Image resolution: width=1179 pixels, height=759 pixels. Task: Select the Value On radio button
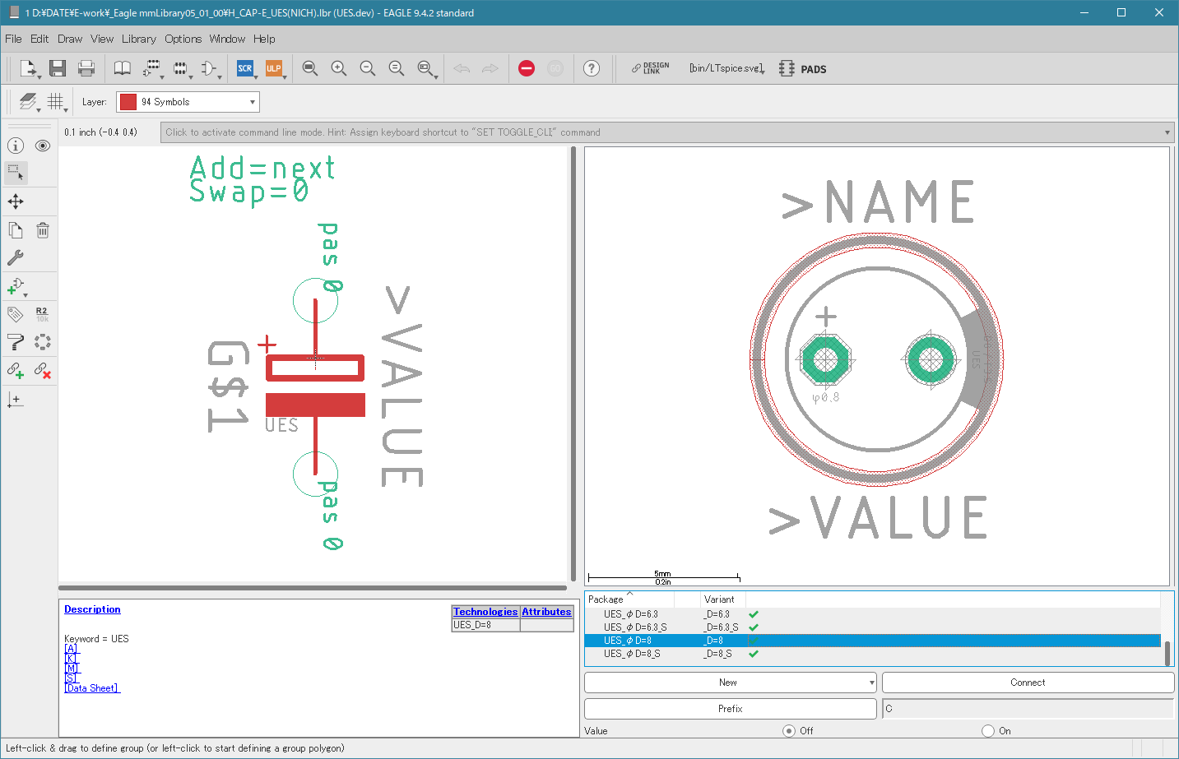(x=988, y=731)
